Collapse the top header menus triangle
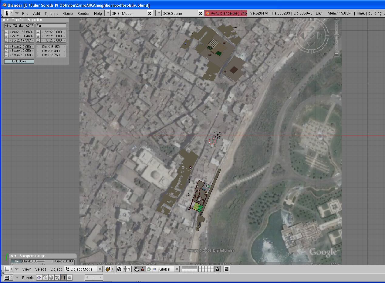This screenshot has height=283, width=385. tap(17, 13)
